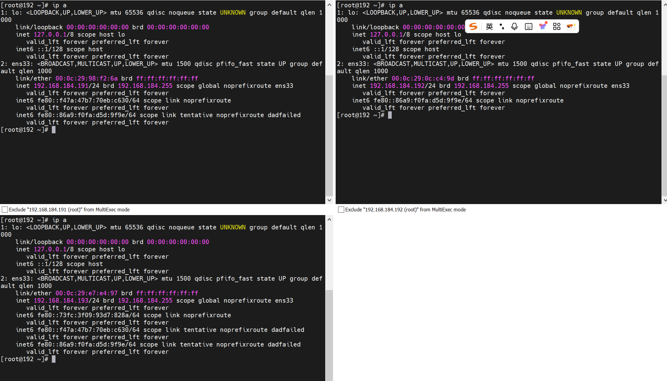Screen dimensions: 667x381
Task: Activate voice input via the microphone icon
Action: (514, 26)
